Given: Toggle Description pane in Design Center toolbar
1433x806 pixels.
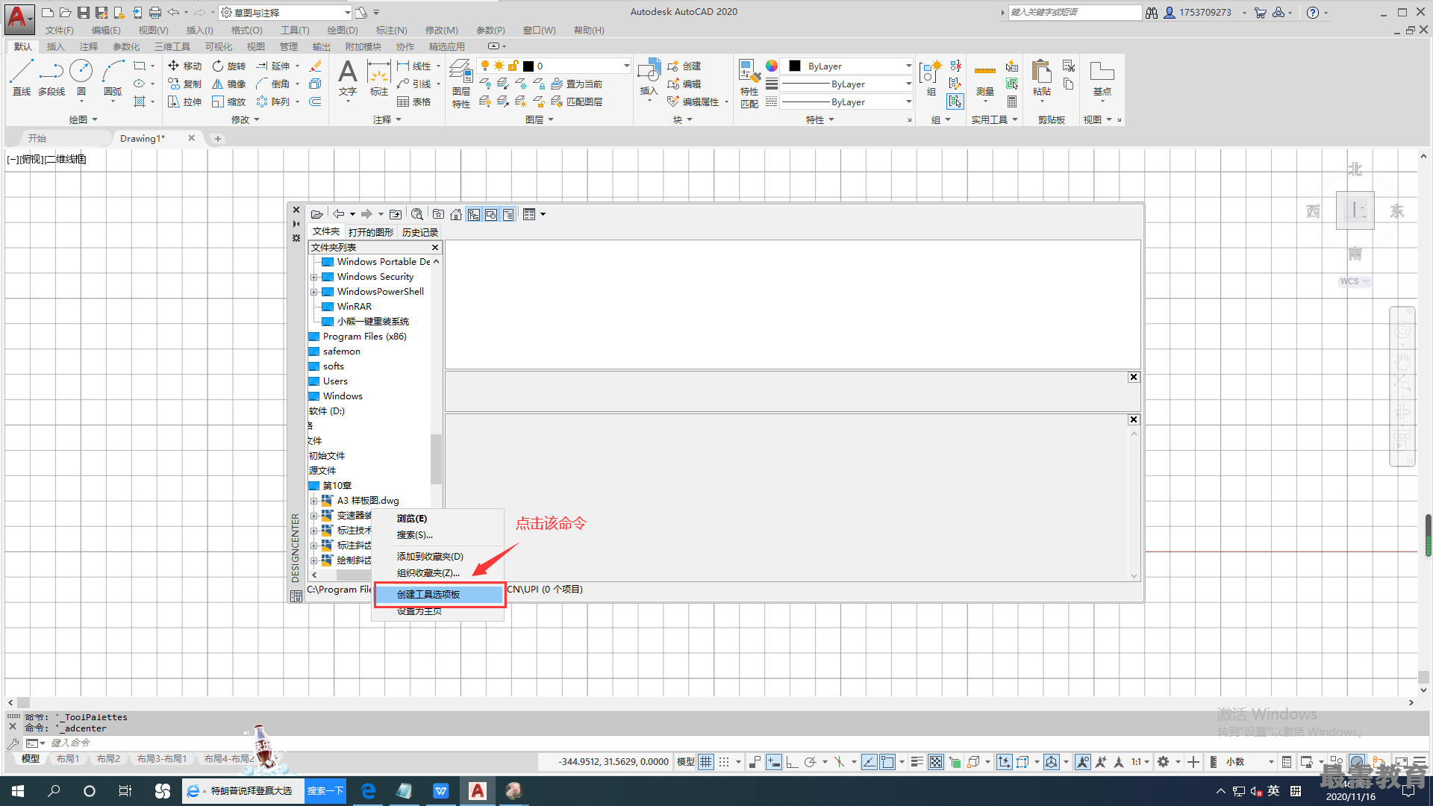Looking at the screenshot, I should 508,214.
